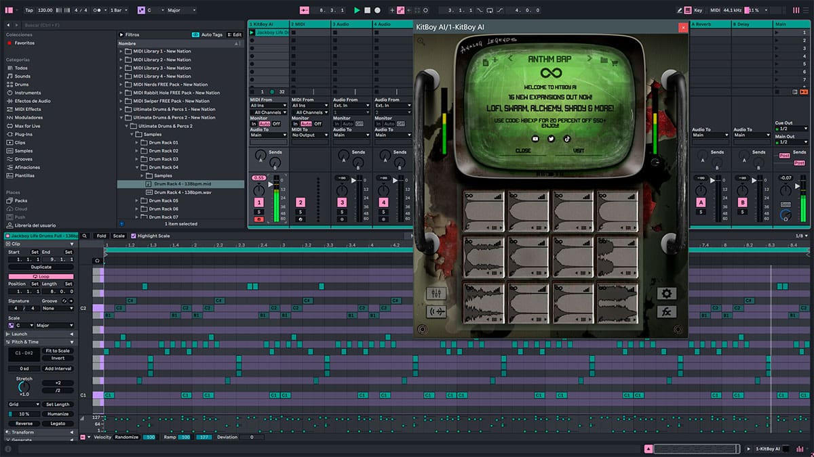Screen dimensions: 814x457
Task: Open the KitBoy fx panel button
Action: point(666,312)
